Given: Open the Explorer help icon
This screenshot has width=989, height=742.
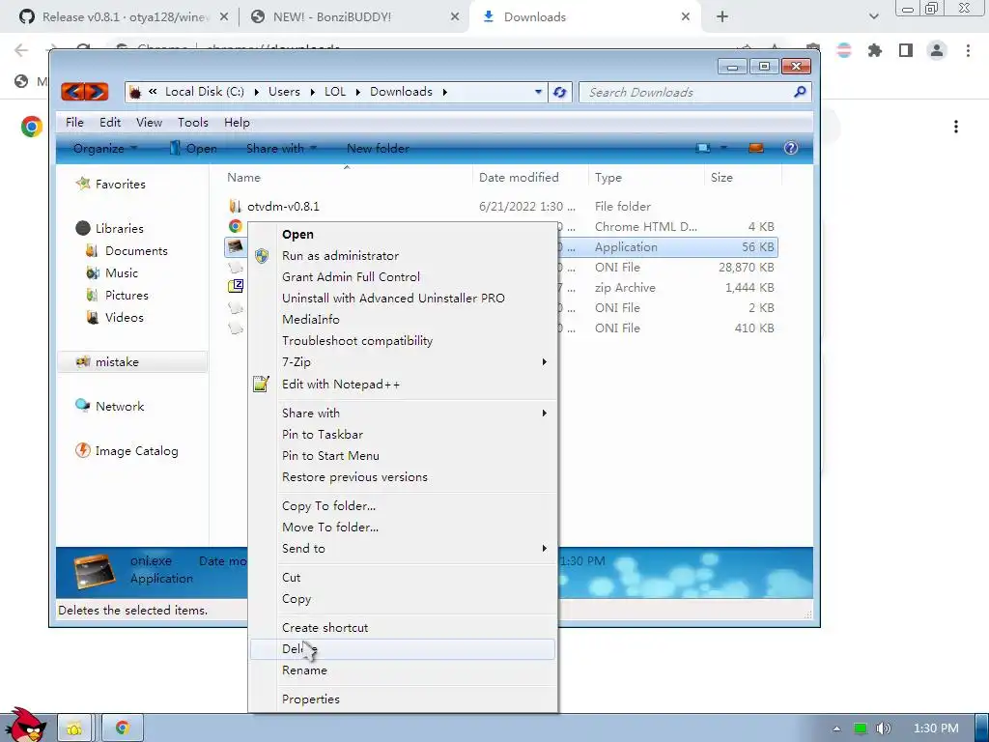Looking at the screenshot, I should tap(790, 148).
